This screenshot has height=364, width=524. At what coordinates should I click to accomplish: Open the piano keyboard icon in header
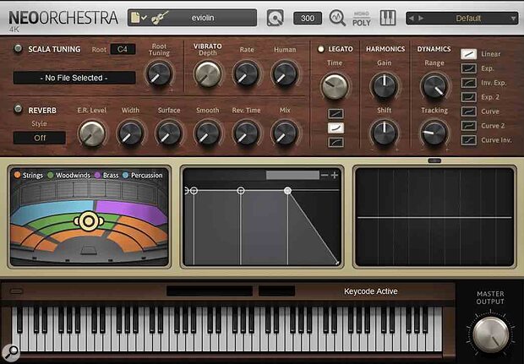click(388, 18)
